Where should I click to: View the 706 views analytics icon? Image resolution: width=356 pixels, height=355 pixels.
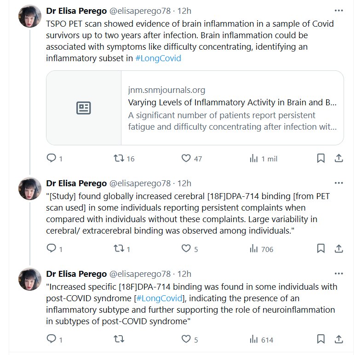[253, 249]
